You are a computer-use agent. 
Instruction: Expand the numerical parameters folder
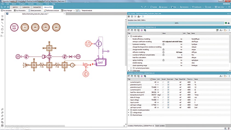(x=131, y=68)
